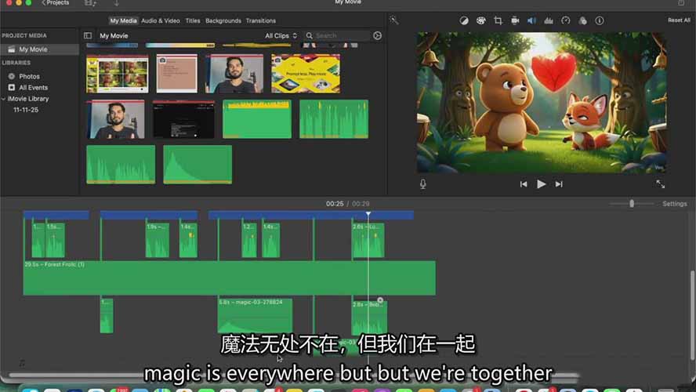
Task: Go back to Projects
Action: click(x=56, y=3)
